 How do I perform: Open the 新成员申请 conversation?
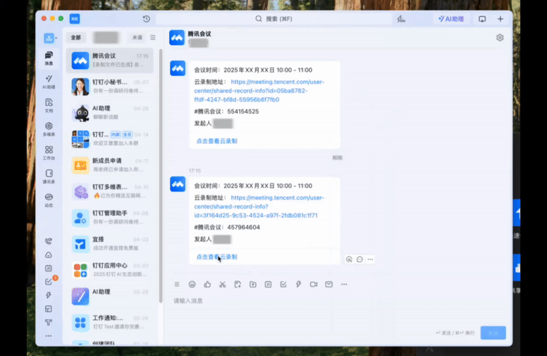coord(110,165)
